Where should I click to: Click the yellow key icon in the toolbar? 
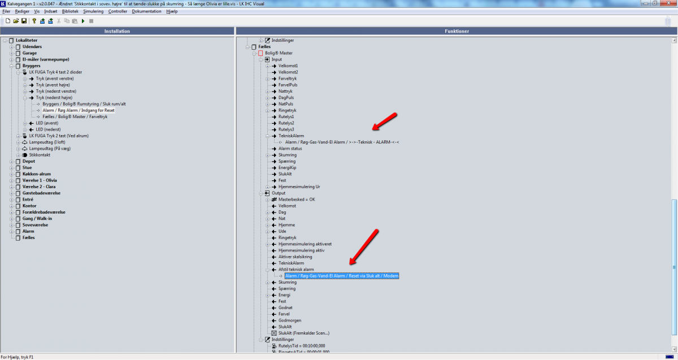click(34, 21)
